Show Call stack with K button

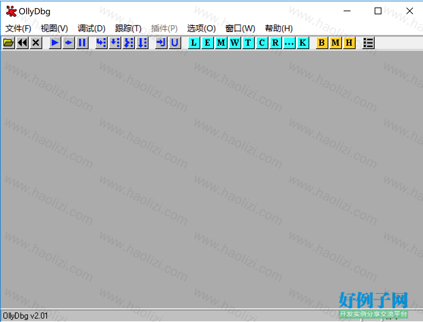303,43
